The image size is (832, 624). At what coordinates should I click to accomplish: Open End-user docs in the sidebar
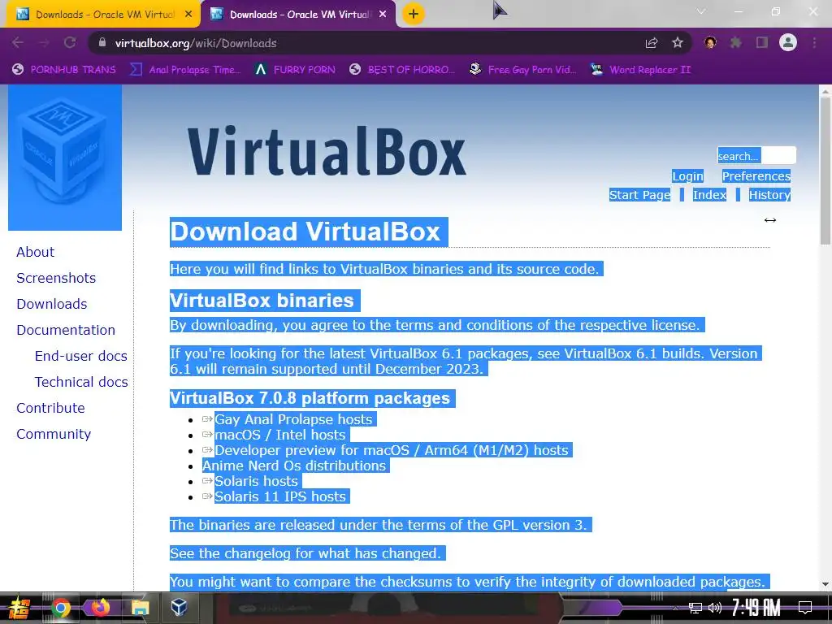[x=80, y=356]
